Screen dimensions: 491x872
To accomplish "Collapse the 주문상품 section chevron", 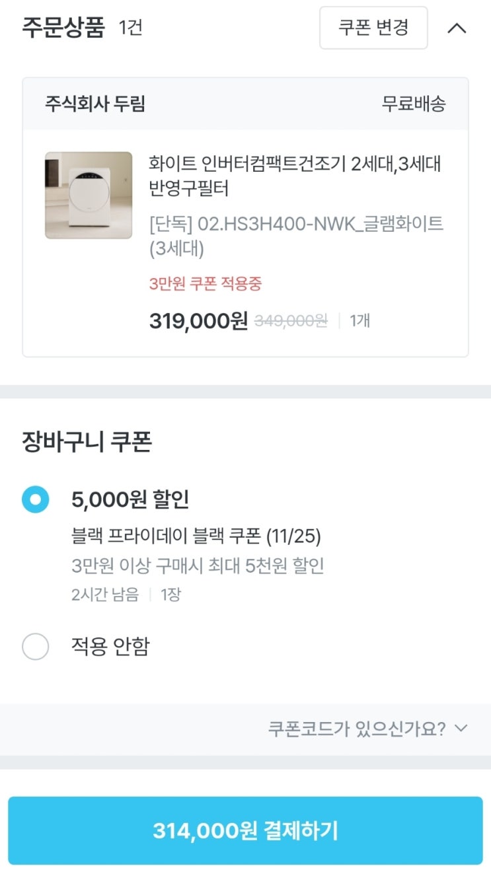I will pos(457,28).
